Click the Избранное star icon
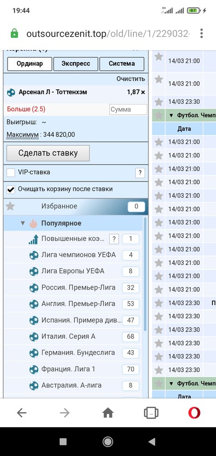Viewport: 216px width, 456px height. 10,206
